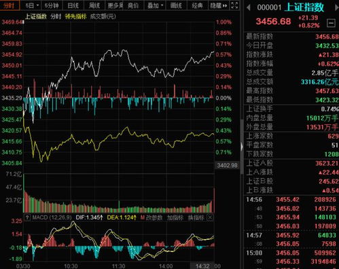Switch to 分时 intraday tab
Viewport: 339px width, 269px height.
click(x=10, y=5)
